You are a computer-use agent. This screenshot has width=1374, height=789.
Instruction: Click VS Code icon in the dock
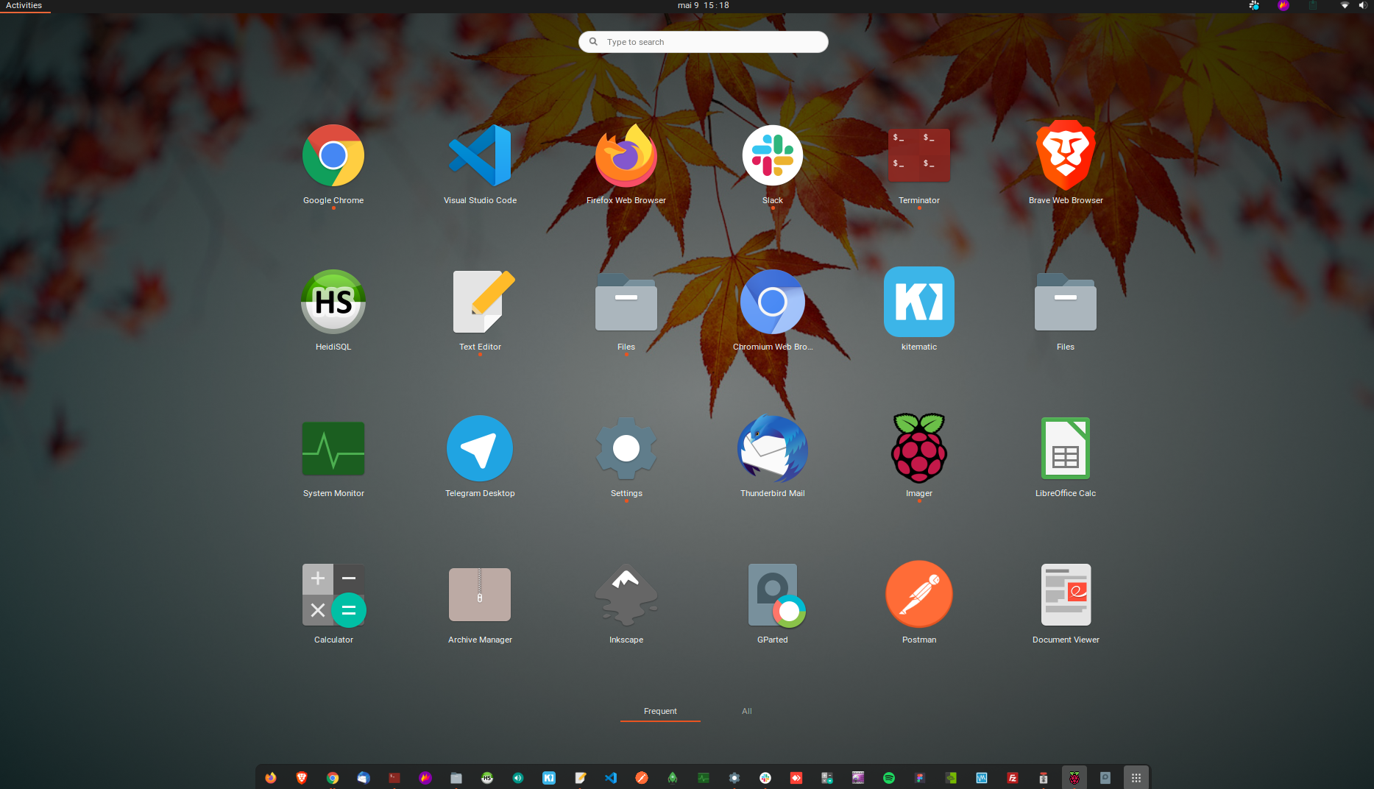tap(611, 778)
